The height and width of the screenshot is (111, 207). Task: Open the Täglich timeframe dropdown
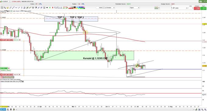134,8
